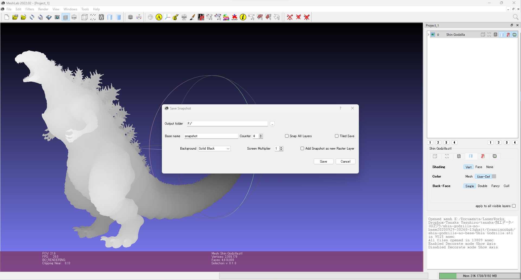The image size is (521, 280).
Task: Increase the Counter spinner value
Action: pos(261,135)
